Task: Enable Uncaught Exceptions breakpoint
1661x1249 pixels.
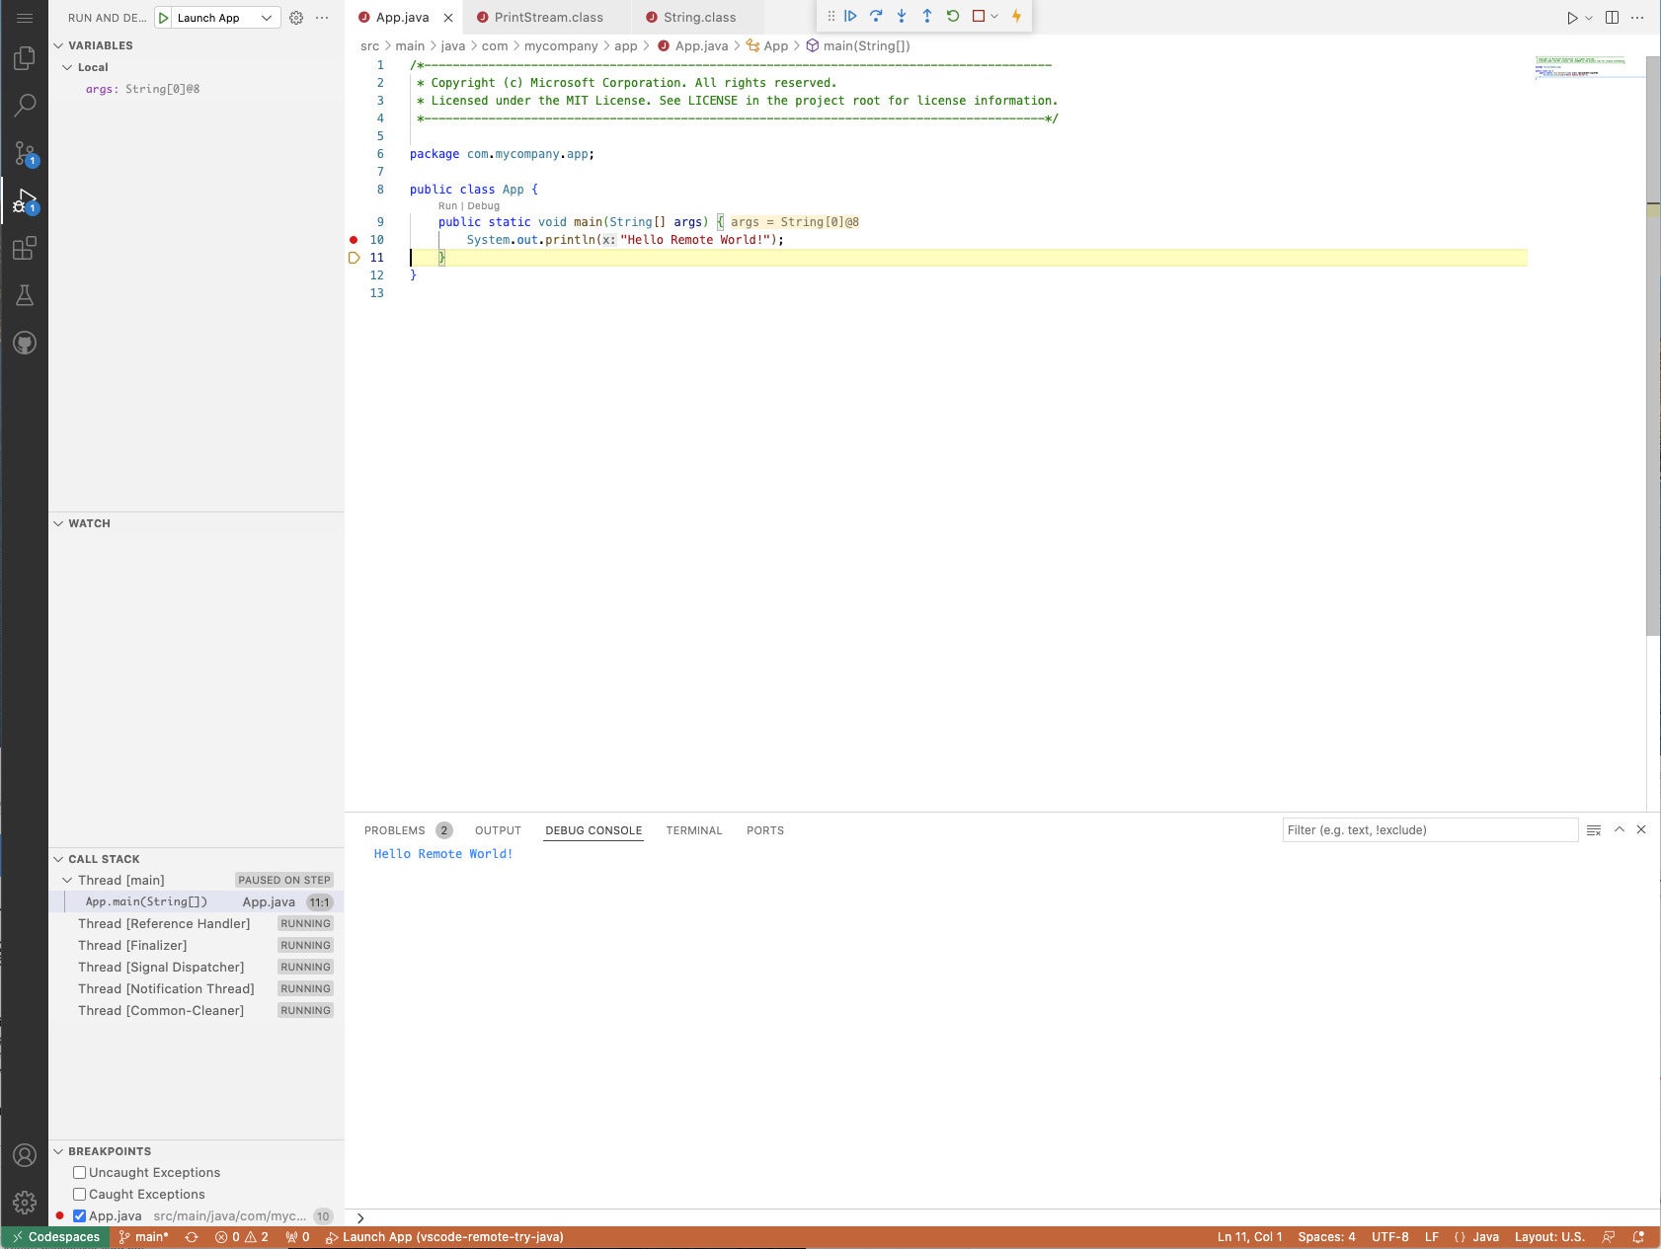Action: pyautogui.click(x=80, y=1173)
